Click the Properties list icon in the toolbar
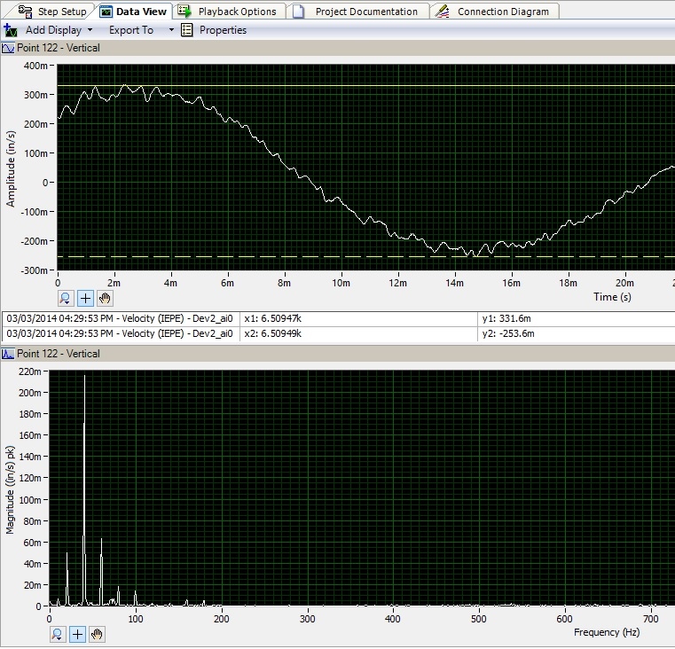 [x=186, y=30]
